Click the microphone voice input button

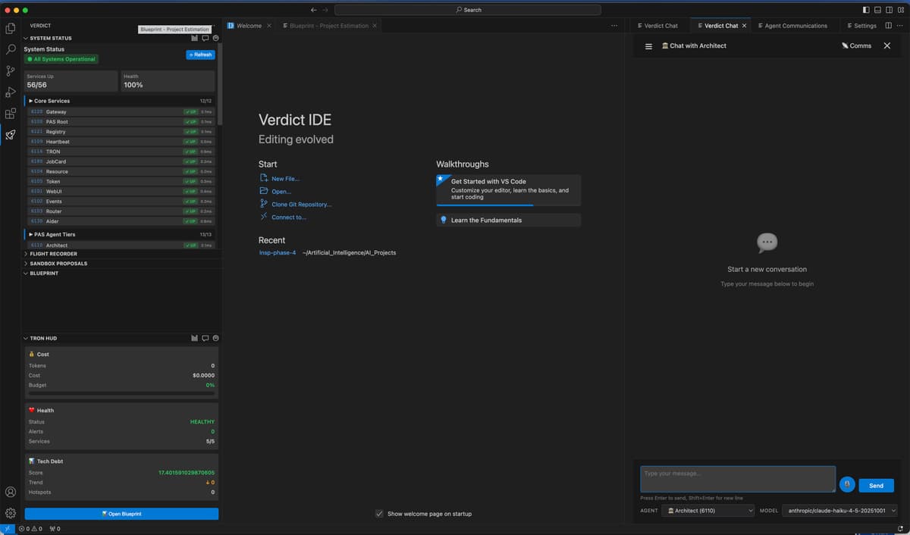point(847,485)
